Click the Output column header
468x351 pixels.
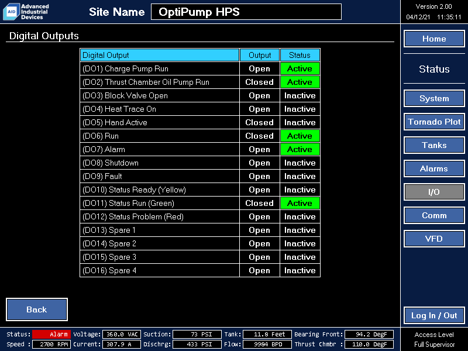260,55
